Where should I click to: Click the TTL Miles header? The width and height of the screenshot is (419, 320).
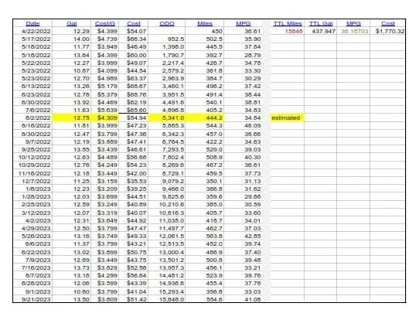288,24
